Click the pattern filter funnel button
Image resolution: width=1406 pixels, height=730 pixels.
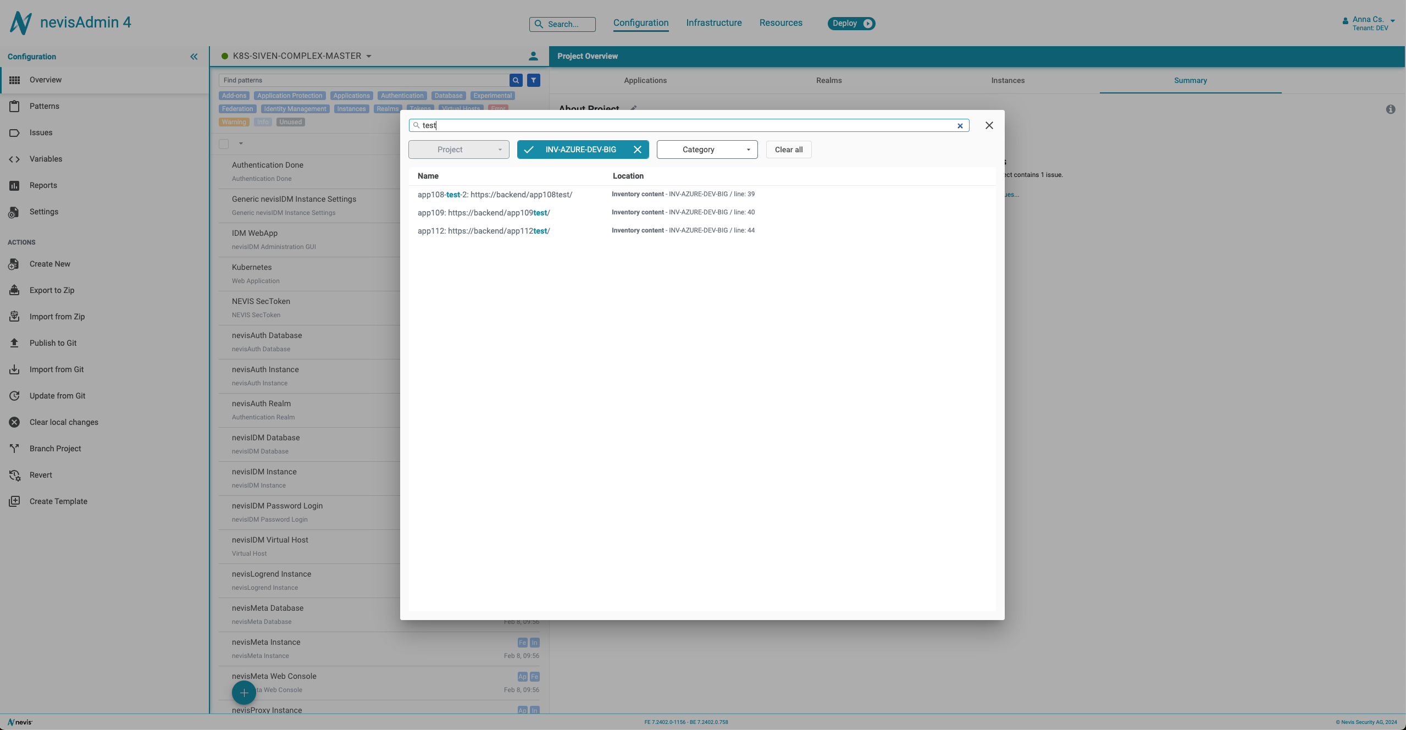534,81
